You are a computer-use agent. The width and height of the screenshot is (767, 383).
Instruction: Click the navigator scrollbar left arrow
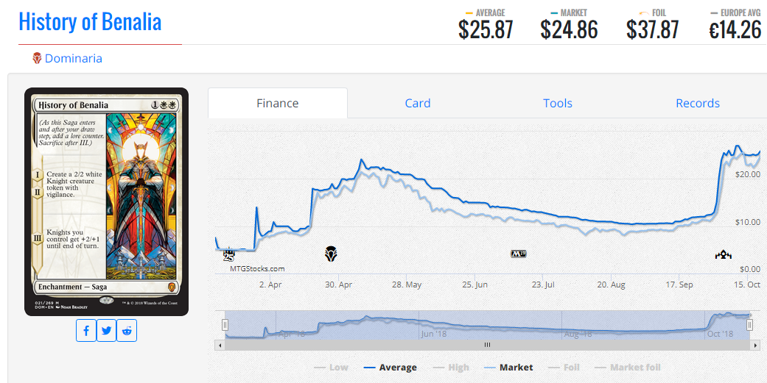click(219, 345)
